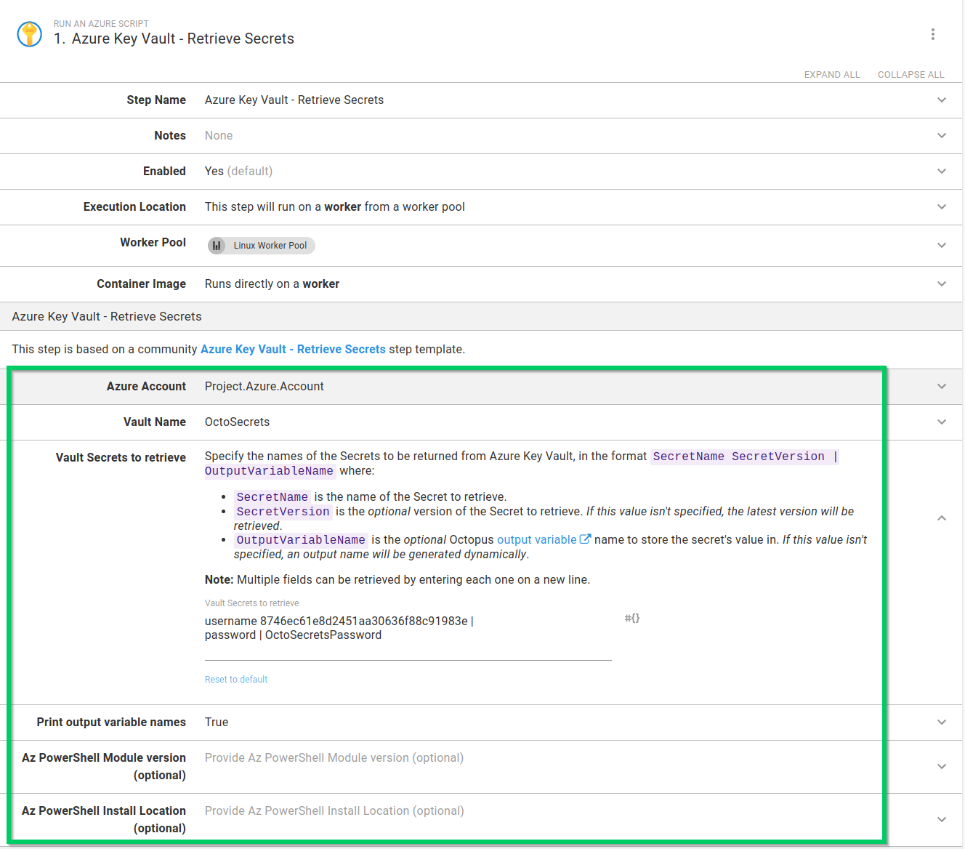
Task: Expand the Notes section
Action: tap(942, 135)
